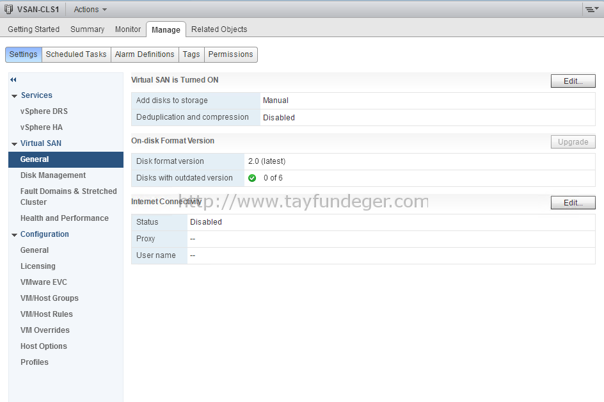Click the 2.0 (latest) value

pyautogui.click(x=267, y=161)
